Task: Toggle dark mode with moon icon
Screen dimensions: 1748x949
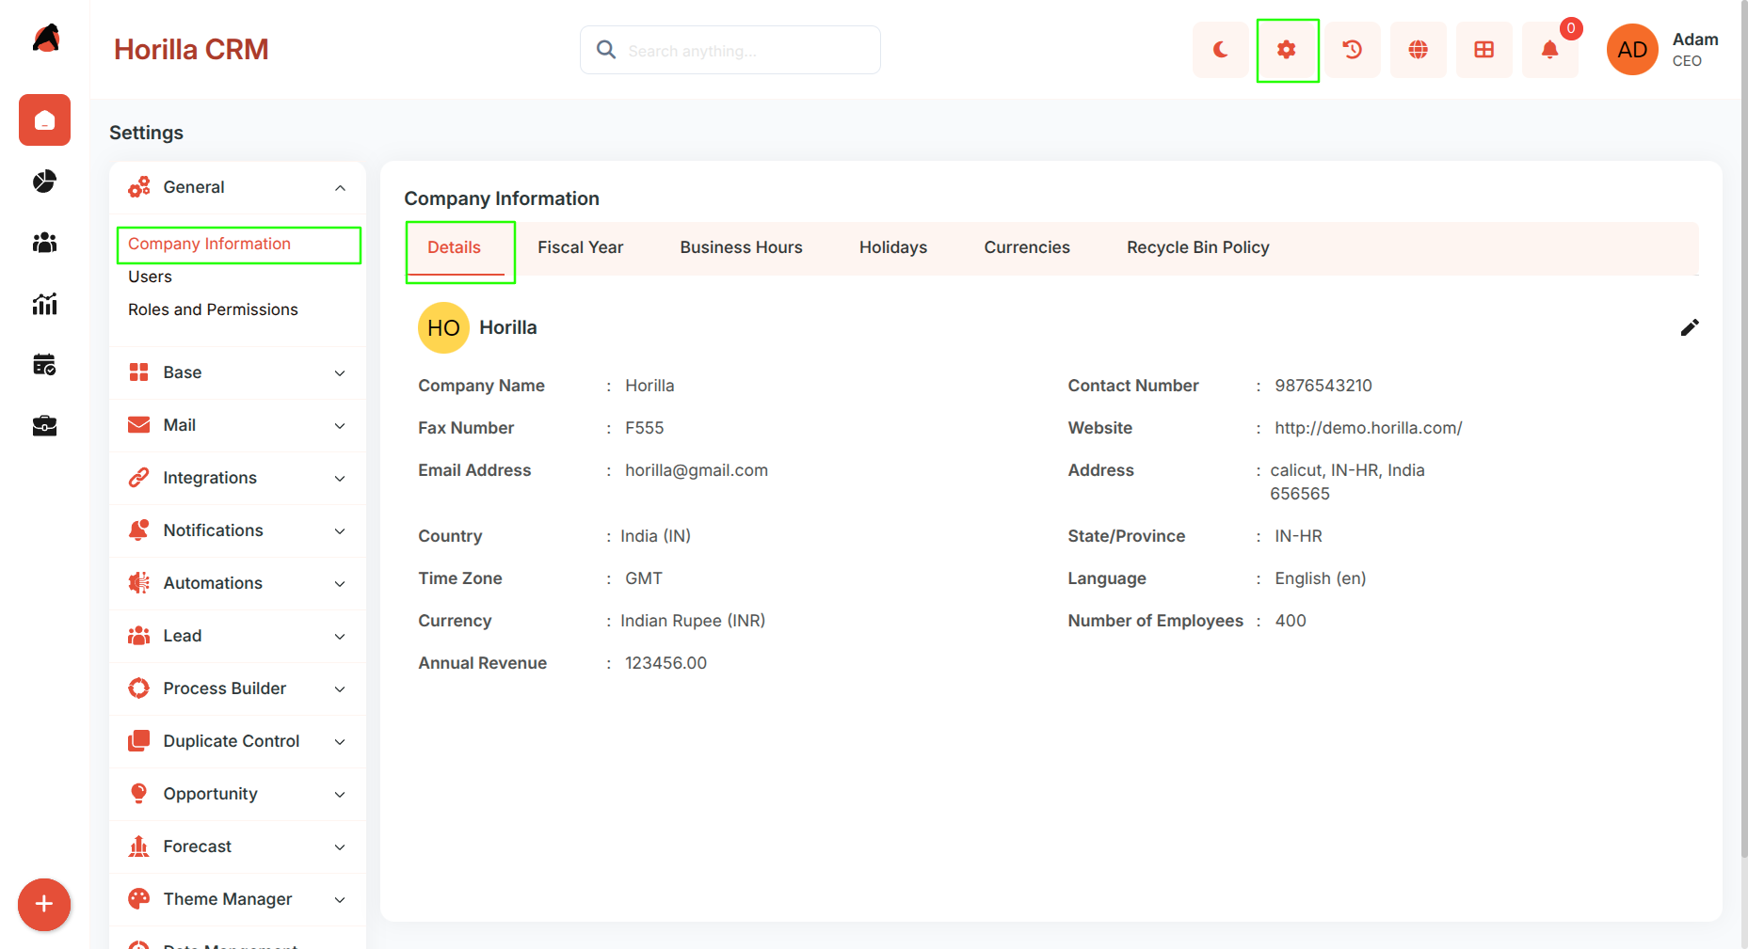Action: 1220,50
